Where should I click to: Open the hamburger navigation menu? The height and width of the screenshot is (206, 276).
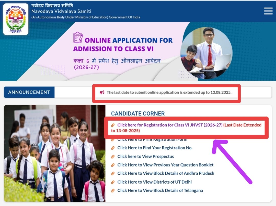point(268,11)
